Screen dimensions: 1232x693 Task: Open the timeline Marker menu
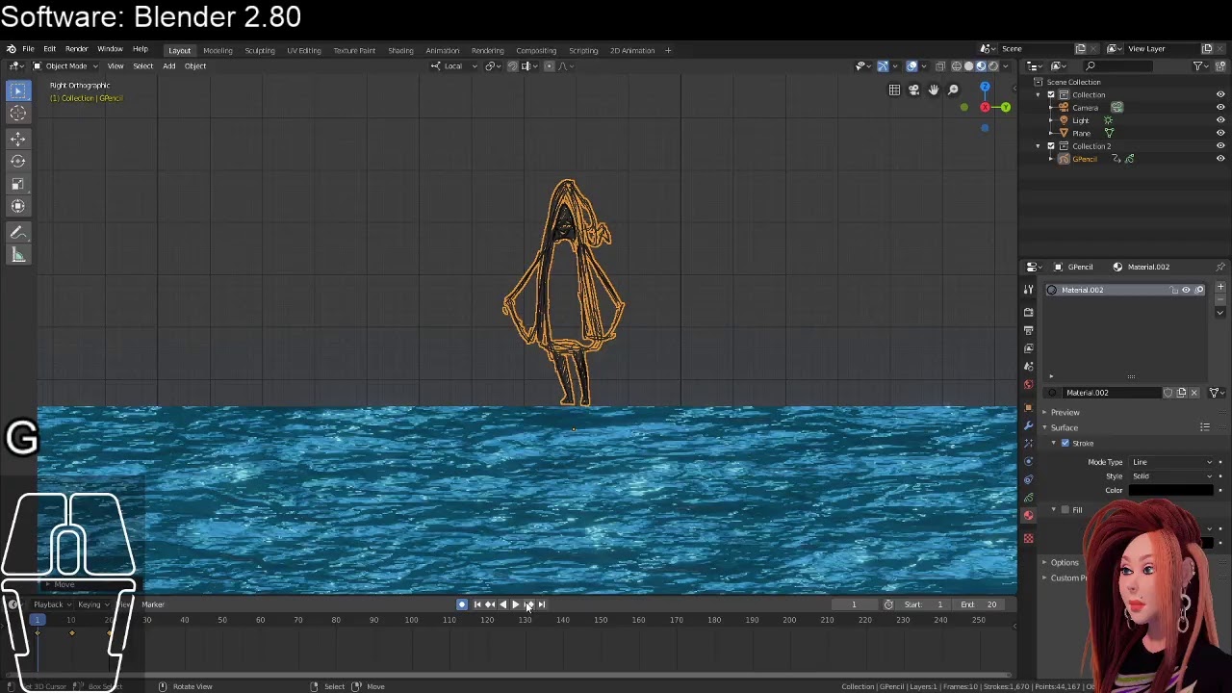[x=153, y=604]
